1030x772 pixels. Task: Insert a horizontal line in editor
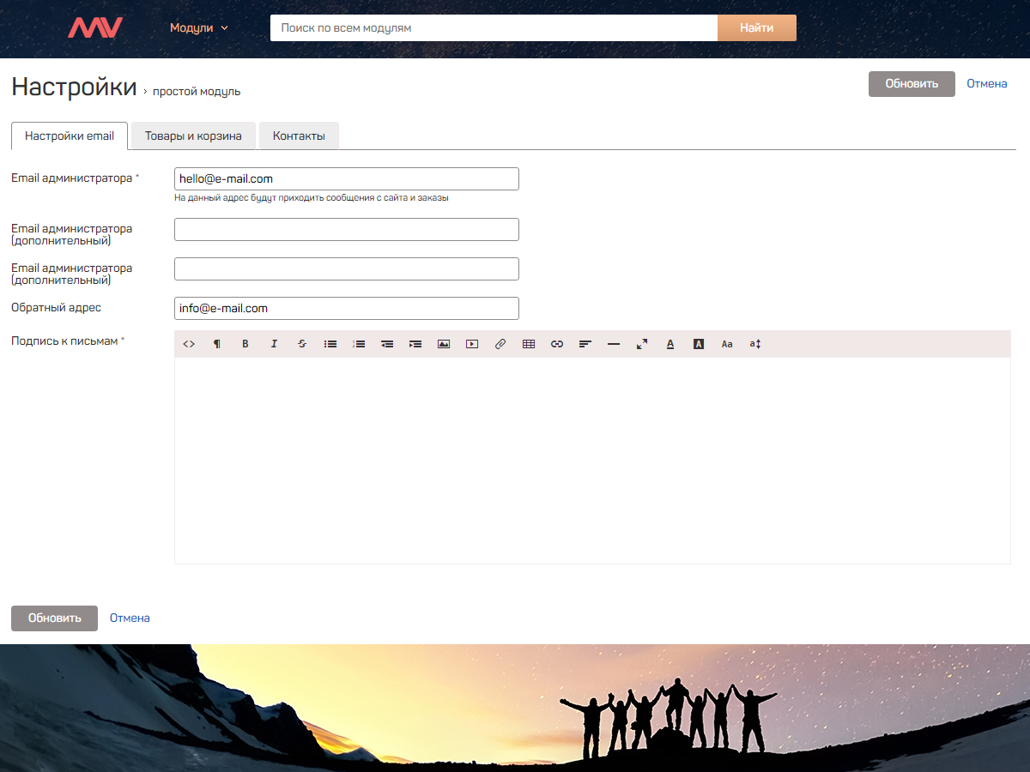pyautogui.click(x=614, y=344)
